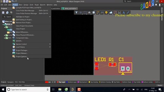Viewport: 164px width, 92px height.
Task: Select the place via tool
Action: (107, 13)
